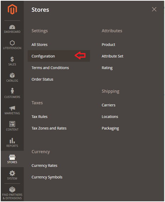Close the Stores menu panel
Image resolution: width=165 pixels, height=202 pixels.
154,9
